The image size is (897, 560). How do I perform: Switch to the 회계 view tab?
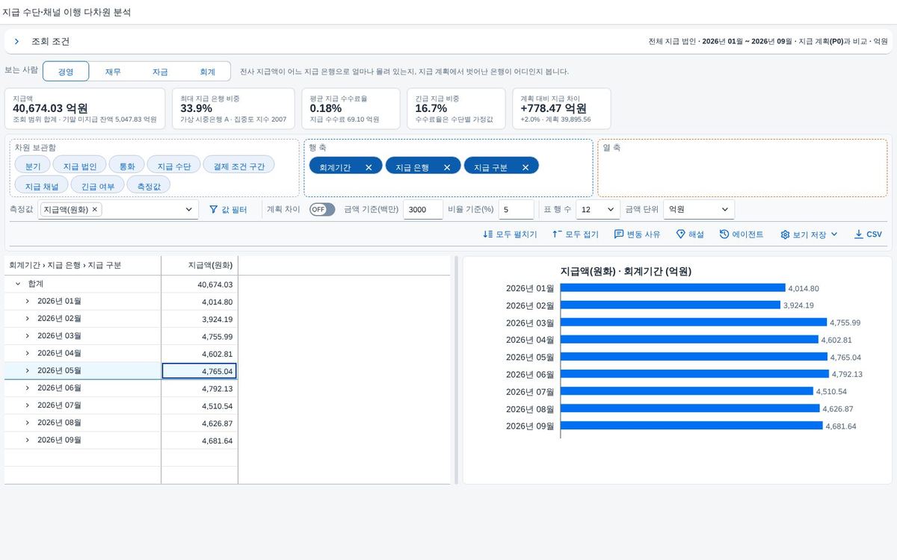[x=207, y=72]
